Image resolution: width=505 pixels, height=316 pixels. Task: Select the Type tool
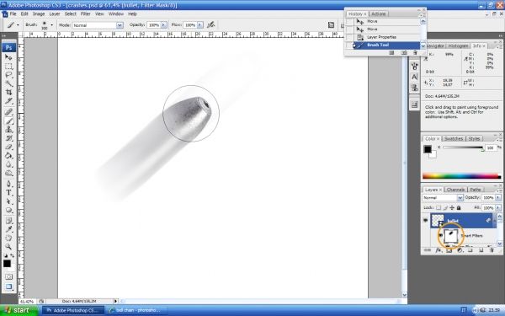8,193
